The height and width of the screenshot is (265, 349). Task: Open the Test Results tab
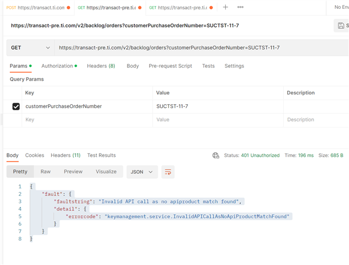point(102,155)
